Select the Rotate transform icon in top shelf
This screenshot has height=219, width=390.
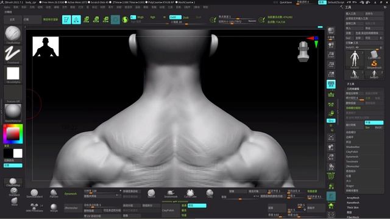point(105,19)
